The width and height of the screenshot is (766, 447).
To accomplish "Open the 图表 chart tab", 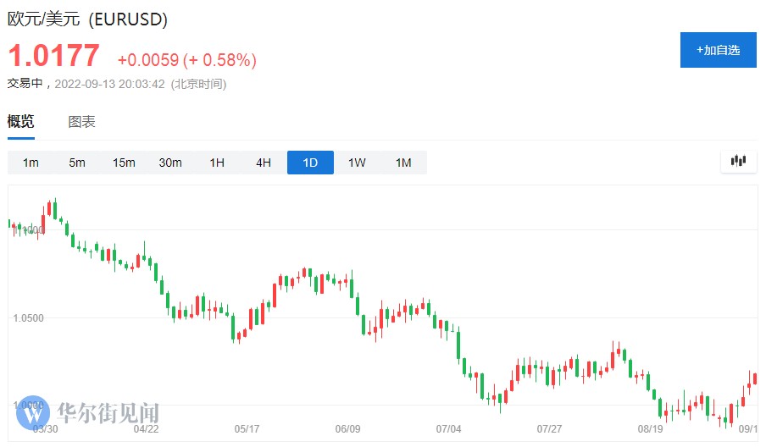I will [82, 122].
